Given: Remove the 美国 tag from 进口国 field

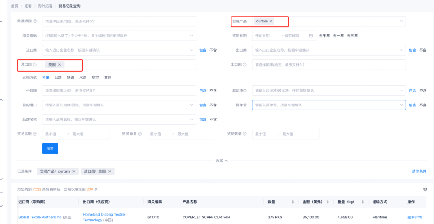Looking at the screenshot, I should coord(60,64).
